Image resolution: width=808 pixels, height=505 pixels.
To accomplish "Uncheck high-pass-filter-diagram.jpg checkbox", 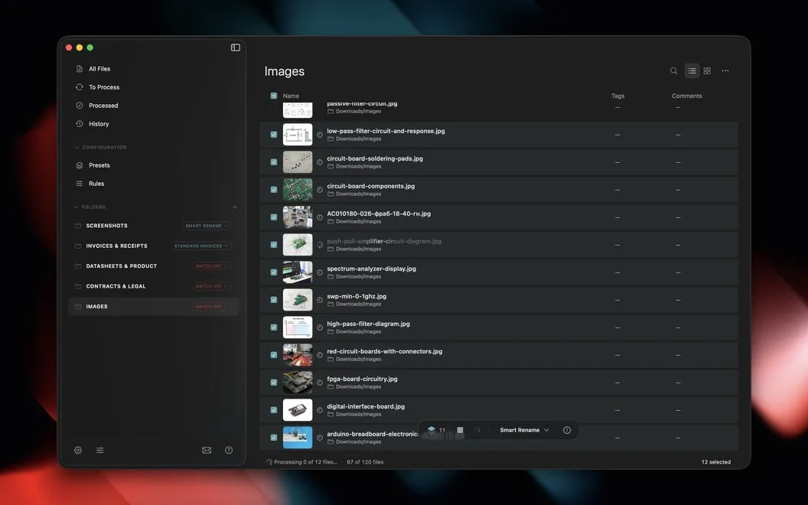I will (x=274, y=327).
